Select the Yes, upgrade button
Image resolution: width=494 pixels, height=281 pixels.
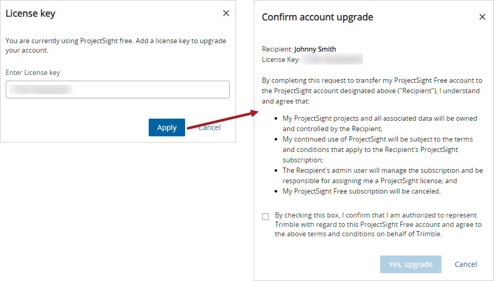[410, 264]
